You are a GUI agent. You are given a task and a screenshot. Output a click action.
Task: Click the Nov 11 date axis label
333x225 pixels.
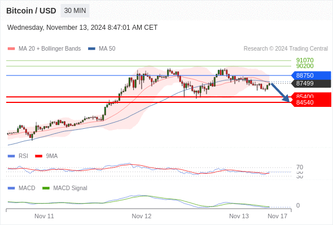point(44,216)
